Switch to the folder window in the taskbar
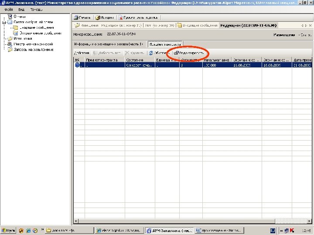Image resolution: width=314 pixels, height=235 pixels. [x=69, y=230]
